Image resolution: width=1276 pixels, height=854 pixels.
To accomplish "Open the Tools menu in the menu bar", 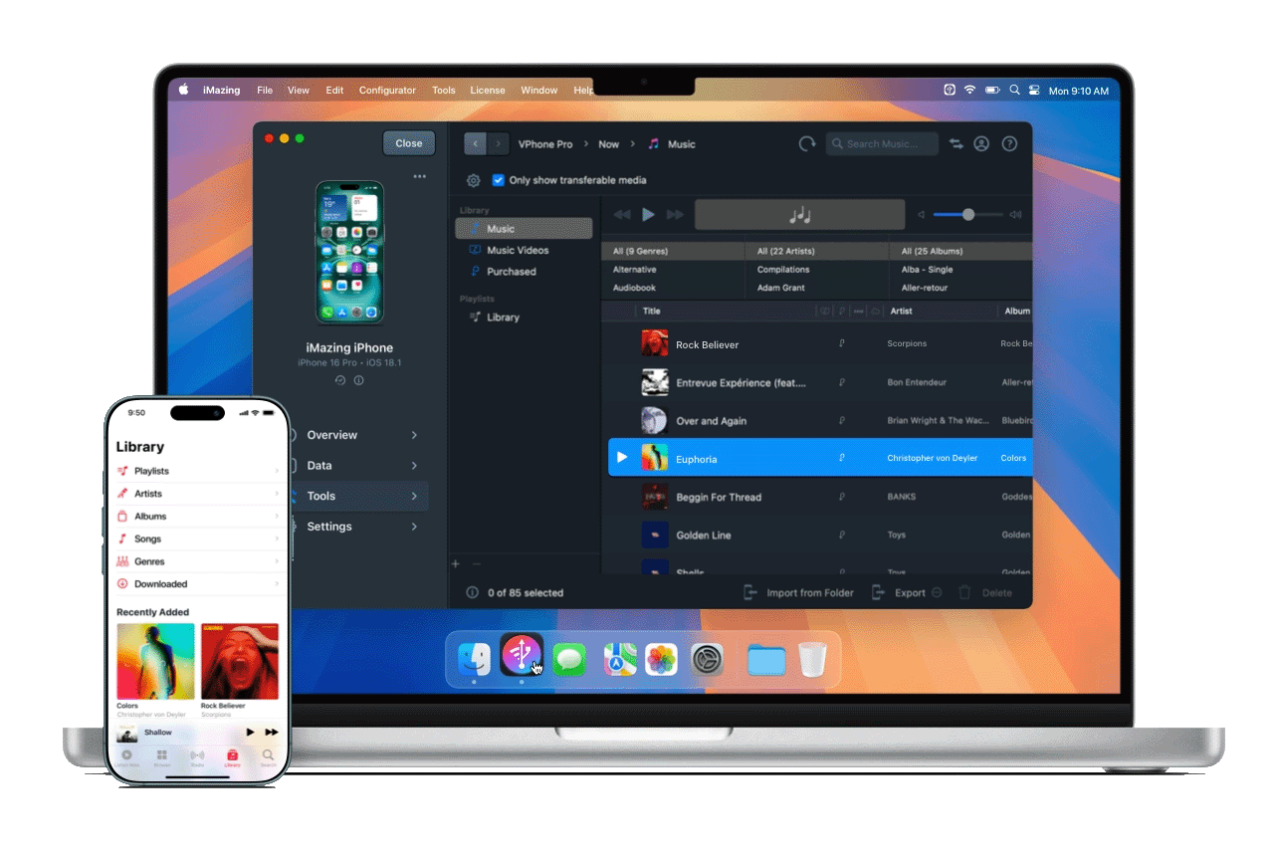I will point(444,91).
